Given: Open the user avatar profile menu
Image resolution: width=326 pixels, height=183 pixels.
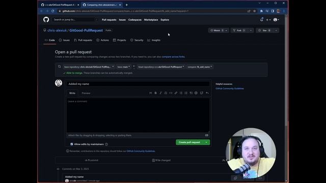Looking at the screenshot, I should click(276, 20).
